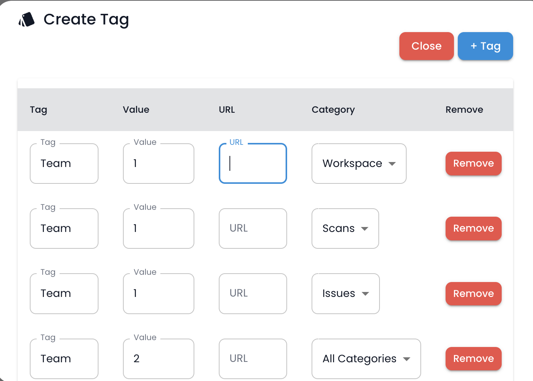Click the Tag column header
Viewport: 533px width, 381px height.
point(38,110)
